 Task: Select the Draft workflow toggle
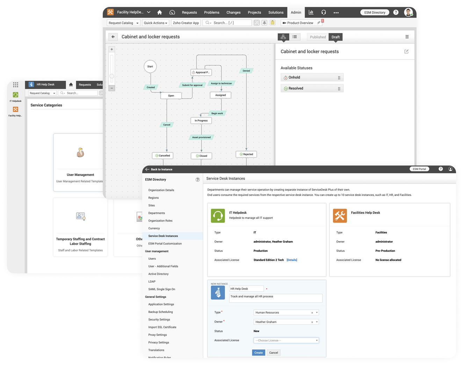click(x=335, y=37)
